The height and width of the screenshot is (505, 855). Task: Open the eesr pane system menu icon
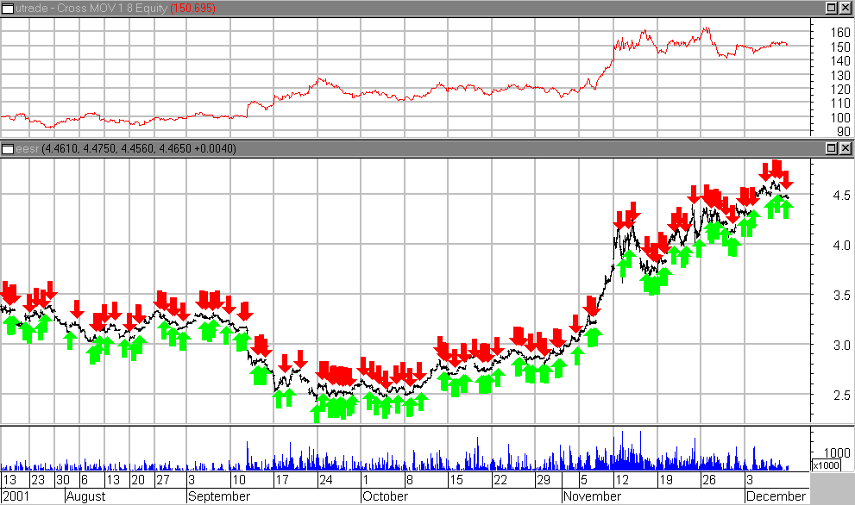tap(7, 148)
